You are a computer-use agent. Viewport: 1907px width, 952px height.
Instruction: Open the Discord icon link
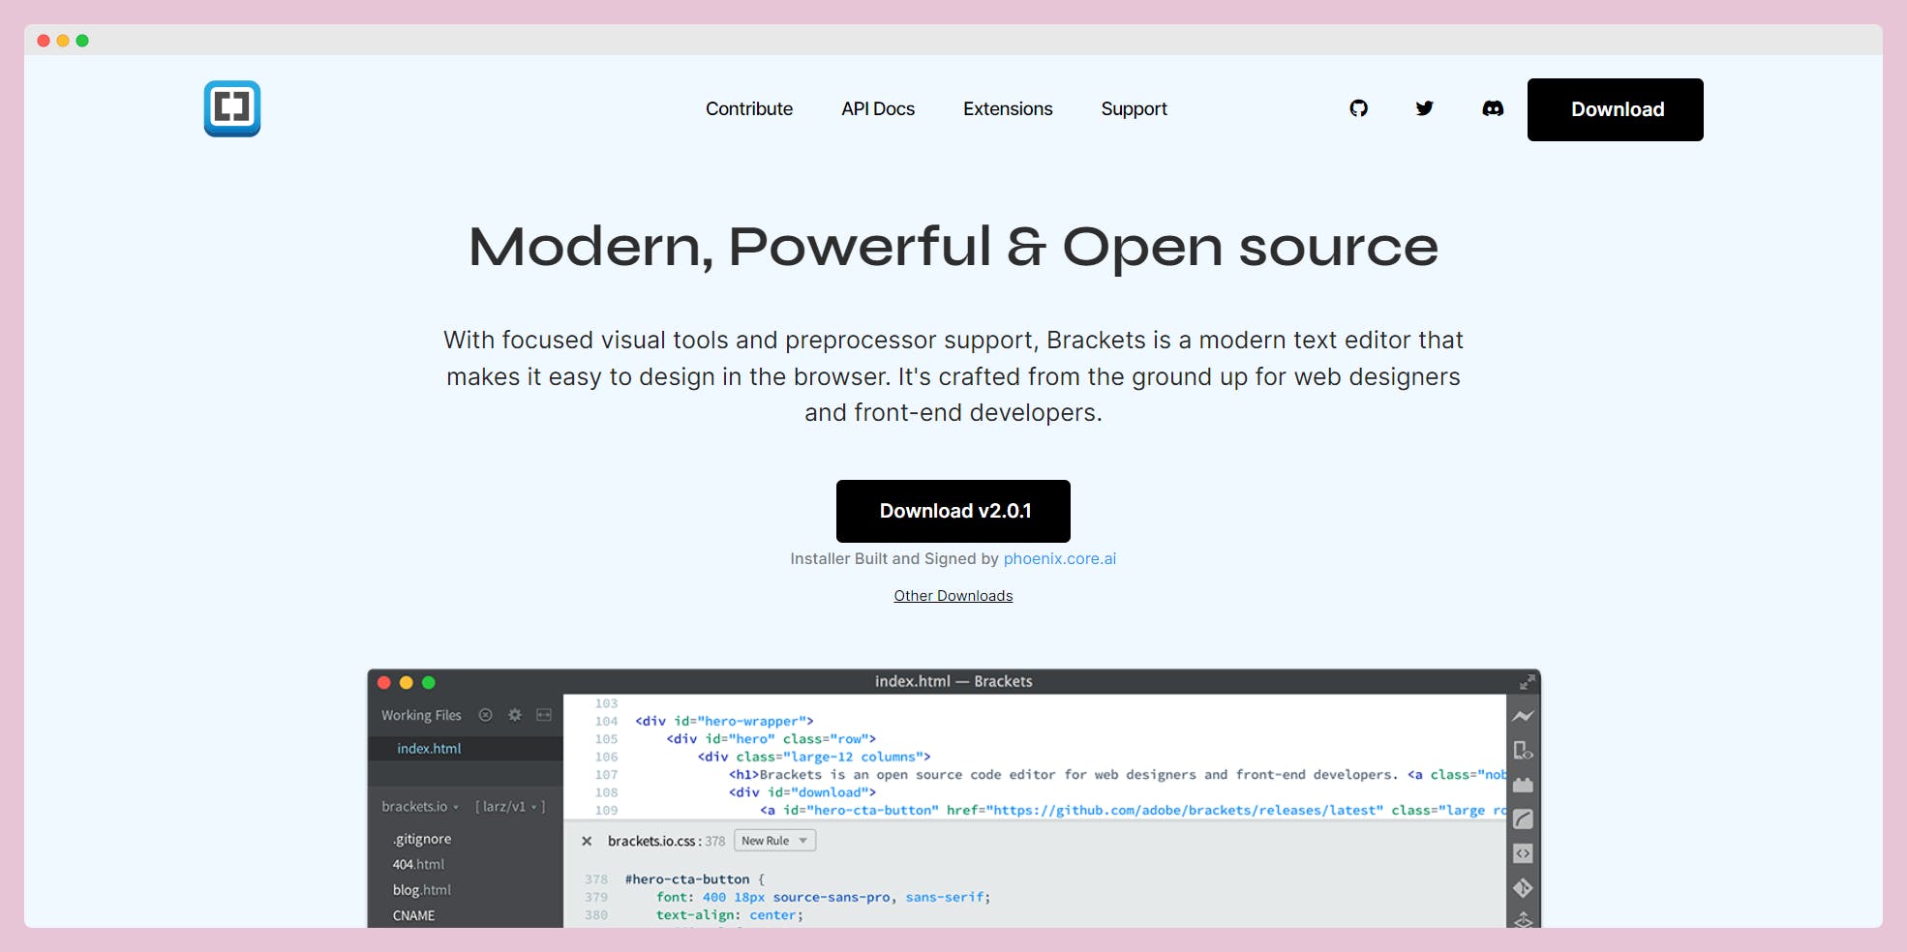[x=1493, y=108]
